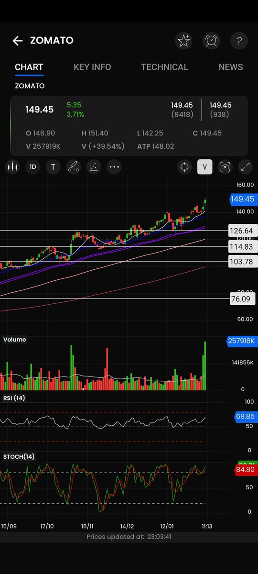This screenshot has width=258, height=574.
Task: Tap the T text tool button
Action: (x=53, y=167)
